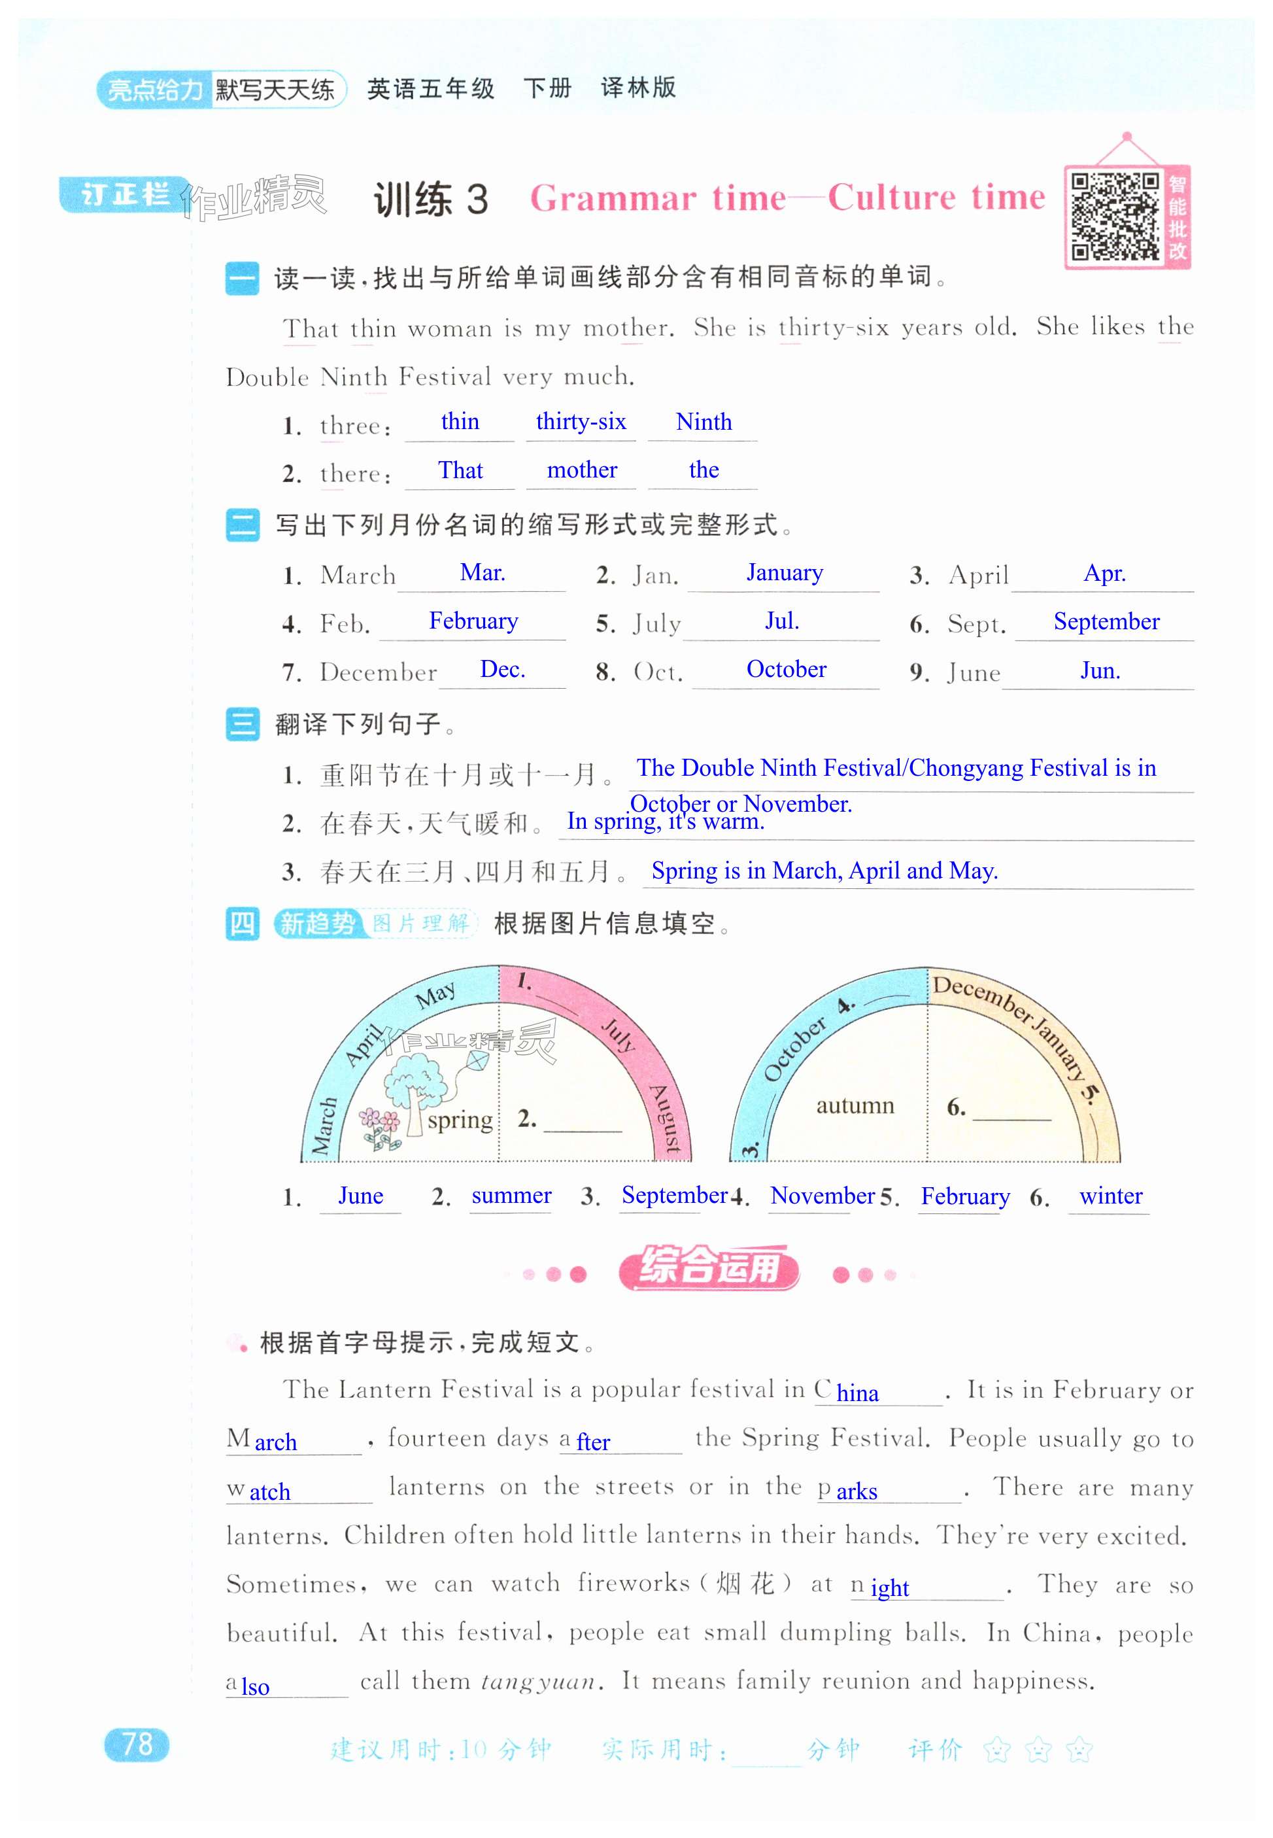This screenshot has width=1273, height=1838.
Task: Click section 一 blue number icon
Action: coord(242,279)
